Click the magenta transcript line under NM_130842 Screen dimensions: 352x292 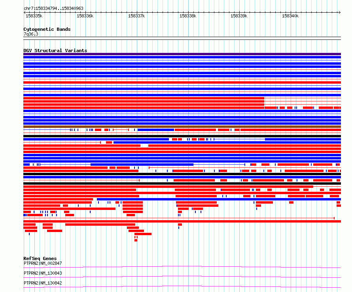click(x=182, y=286)
